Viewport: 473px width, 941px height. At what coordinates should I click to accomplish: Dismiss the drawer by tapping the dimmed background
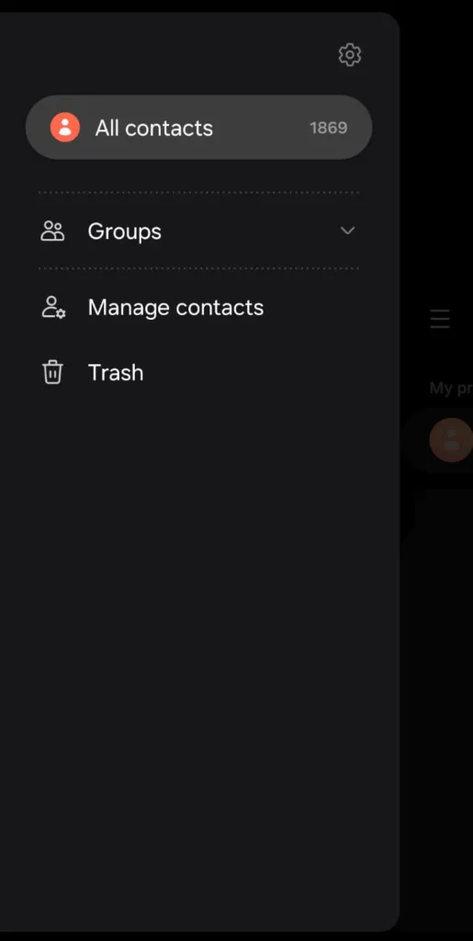point(436,660)
